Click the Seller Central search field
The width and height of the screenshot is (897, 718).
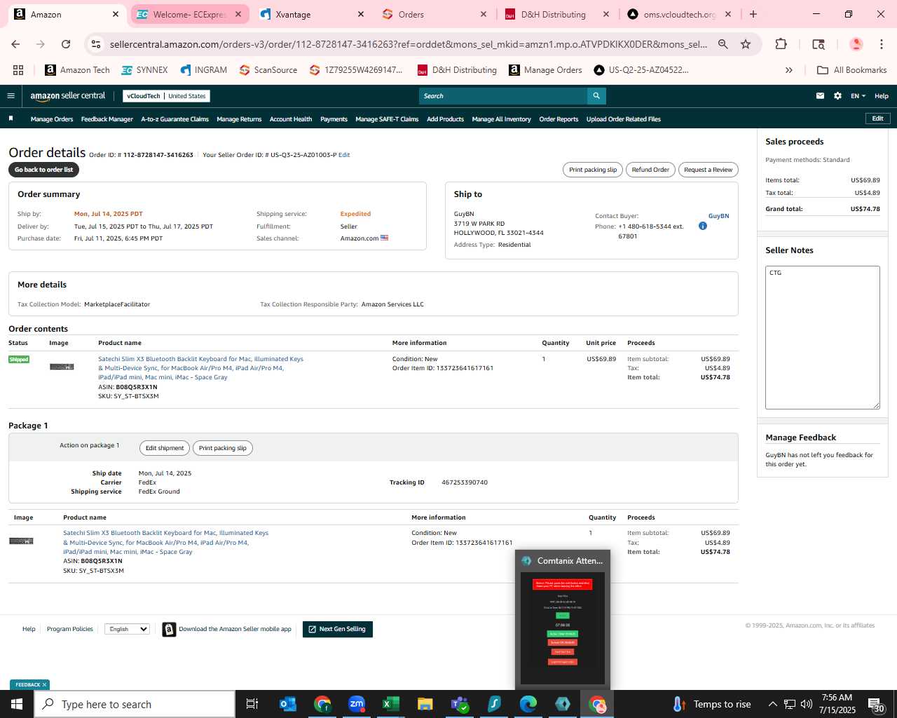tap(503, 96)
